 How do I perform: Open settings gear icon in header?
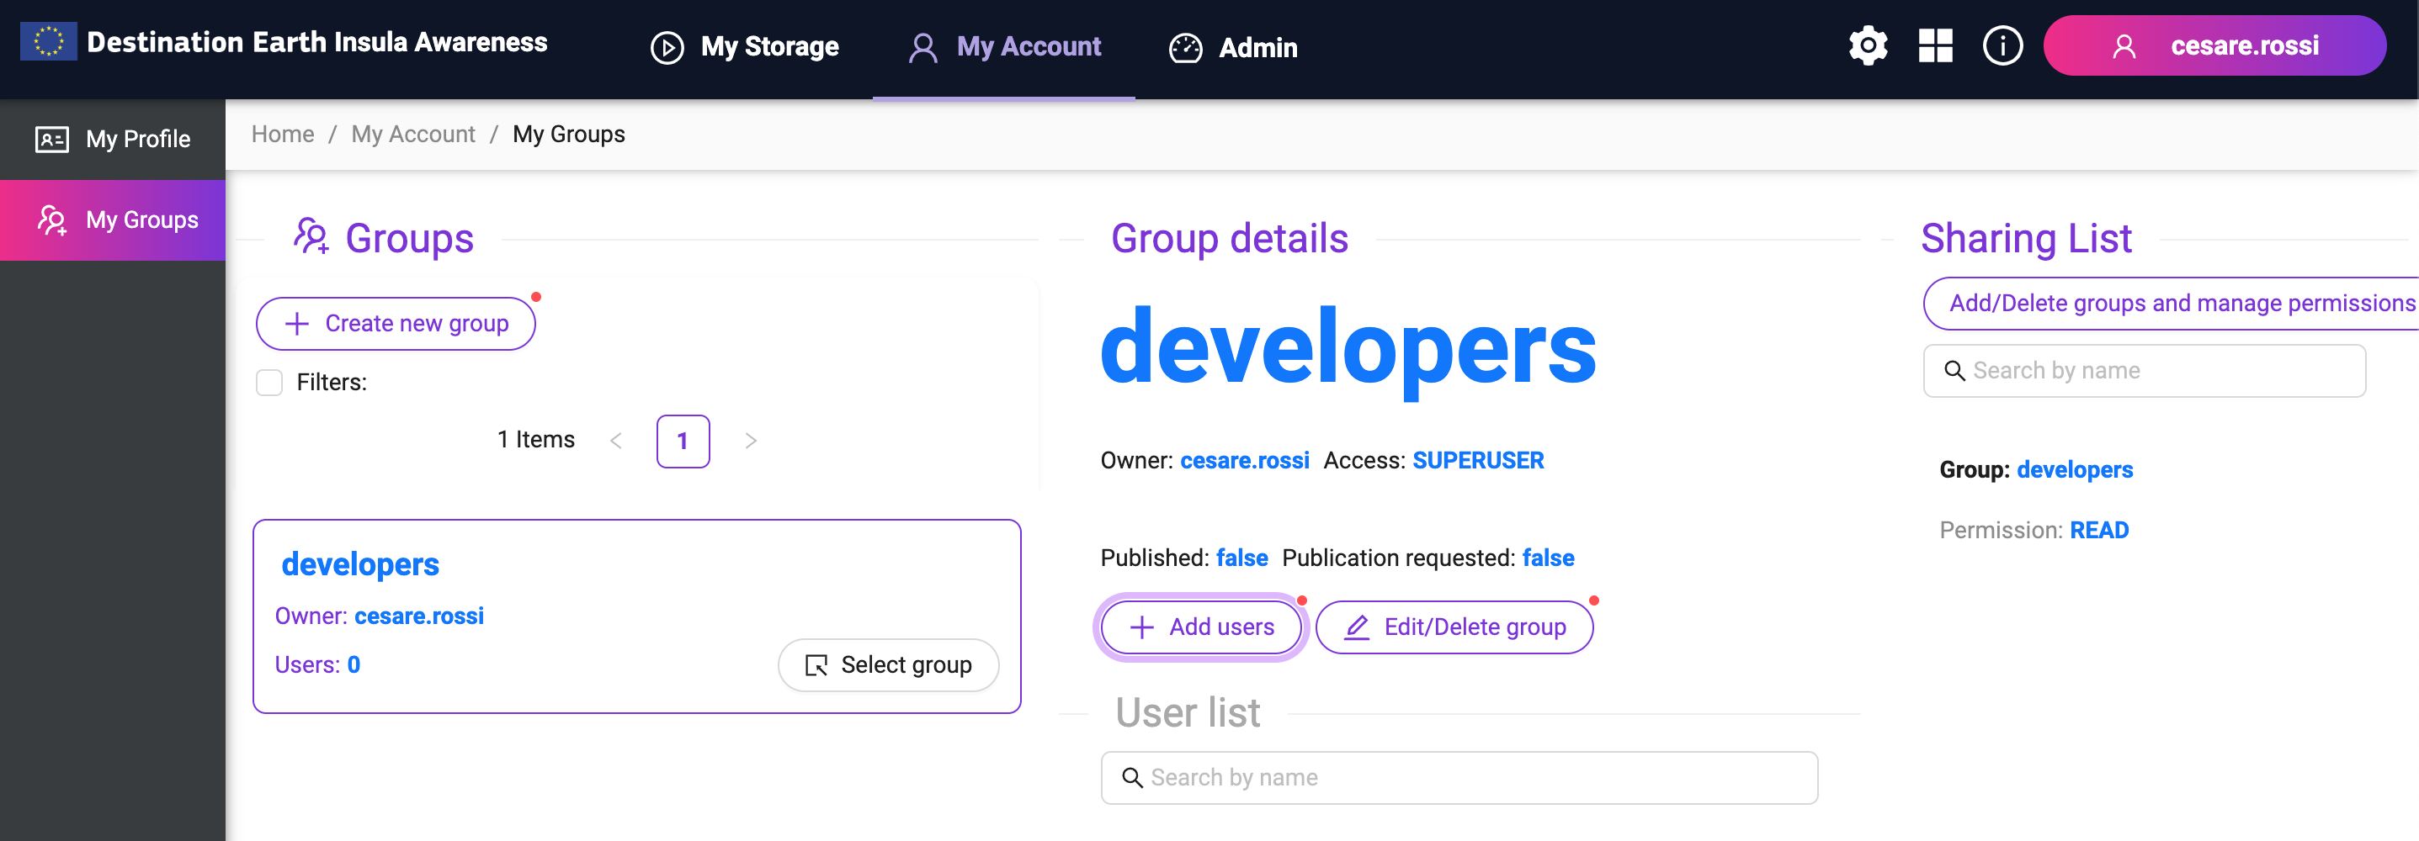pos(1868,45)
